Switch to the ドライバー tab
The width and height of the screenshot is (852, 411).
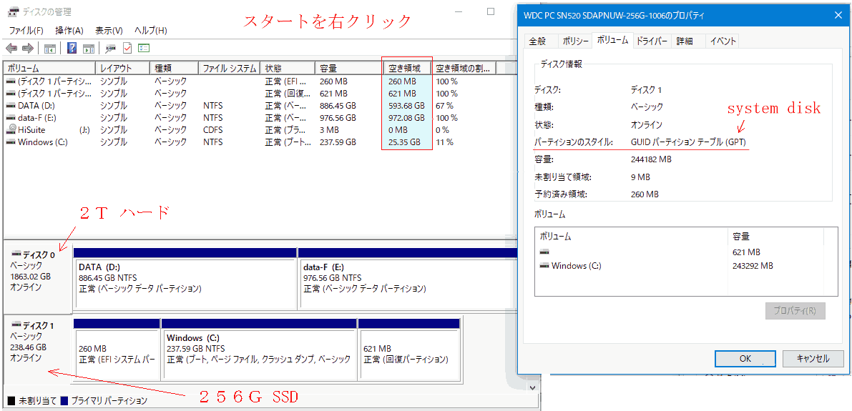(652, 41)
